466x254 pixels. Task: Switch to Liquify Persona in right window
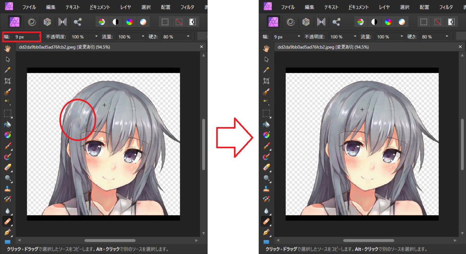291,22
